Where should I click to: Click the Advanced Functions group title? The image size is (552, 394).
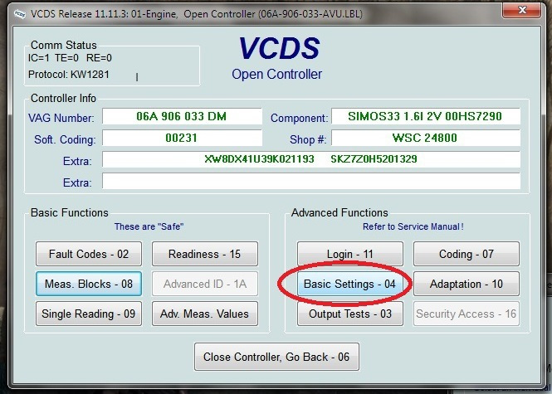pyautogui.click(x=340, y=212)
